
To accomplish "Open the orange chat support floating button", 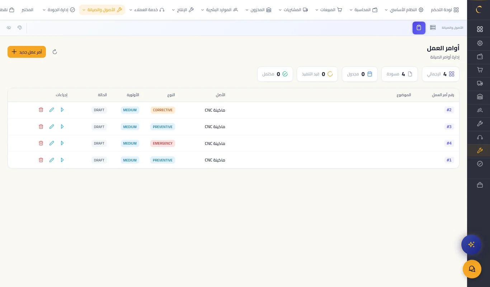I will click(x=472, y=269).
